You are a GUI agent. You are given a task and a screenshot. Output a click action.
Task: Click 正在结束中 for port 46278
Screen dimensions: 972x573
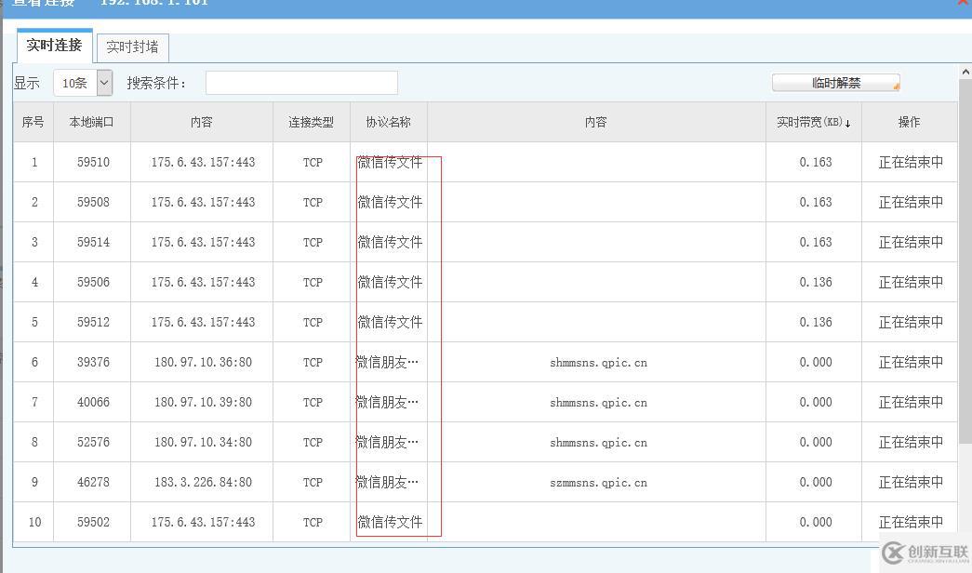click(911, 483)
